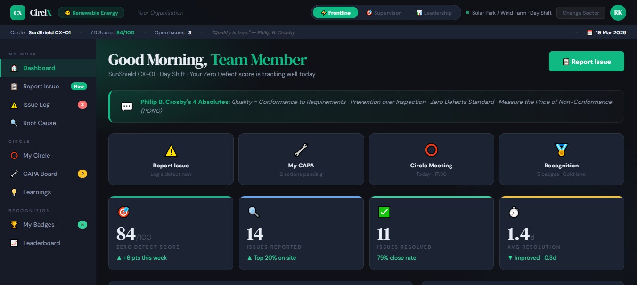The height and width of the screenshot is (285, 638).
Task: Click the Dashboard house icon in the sidebar
Action: [14, 68]
